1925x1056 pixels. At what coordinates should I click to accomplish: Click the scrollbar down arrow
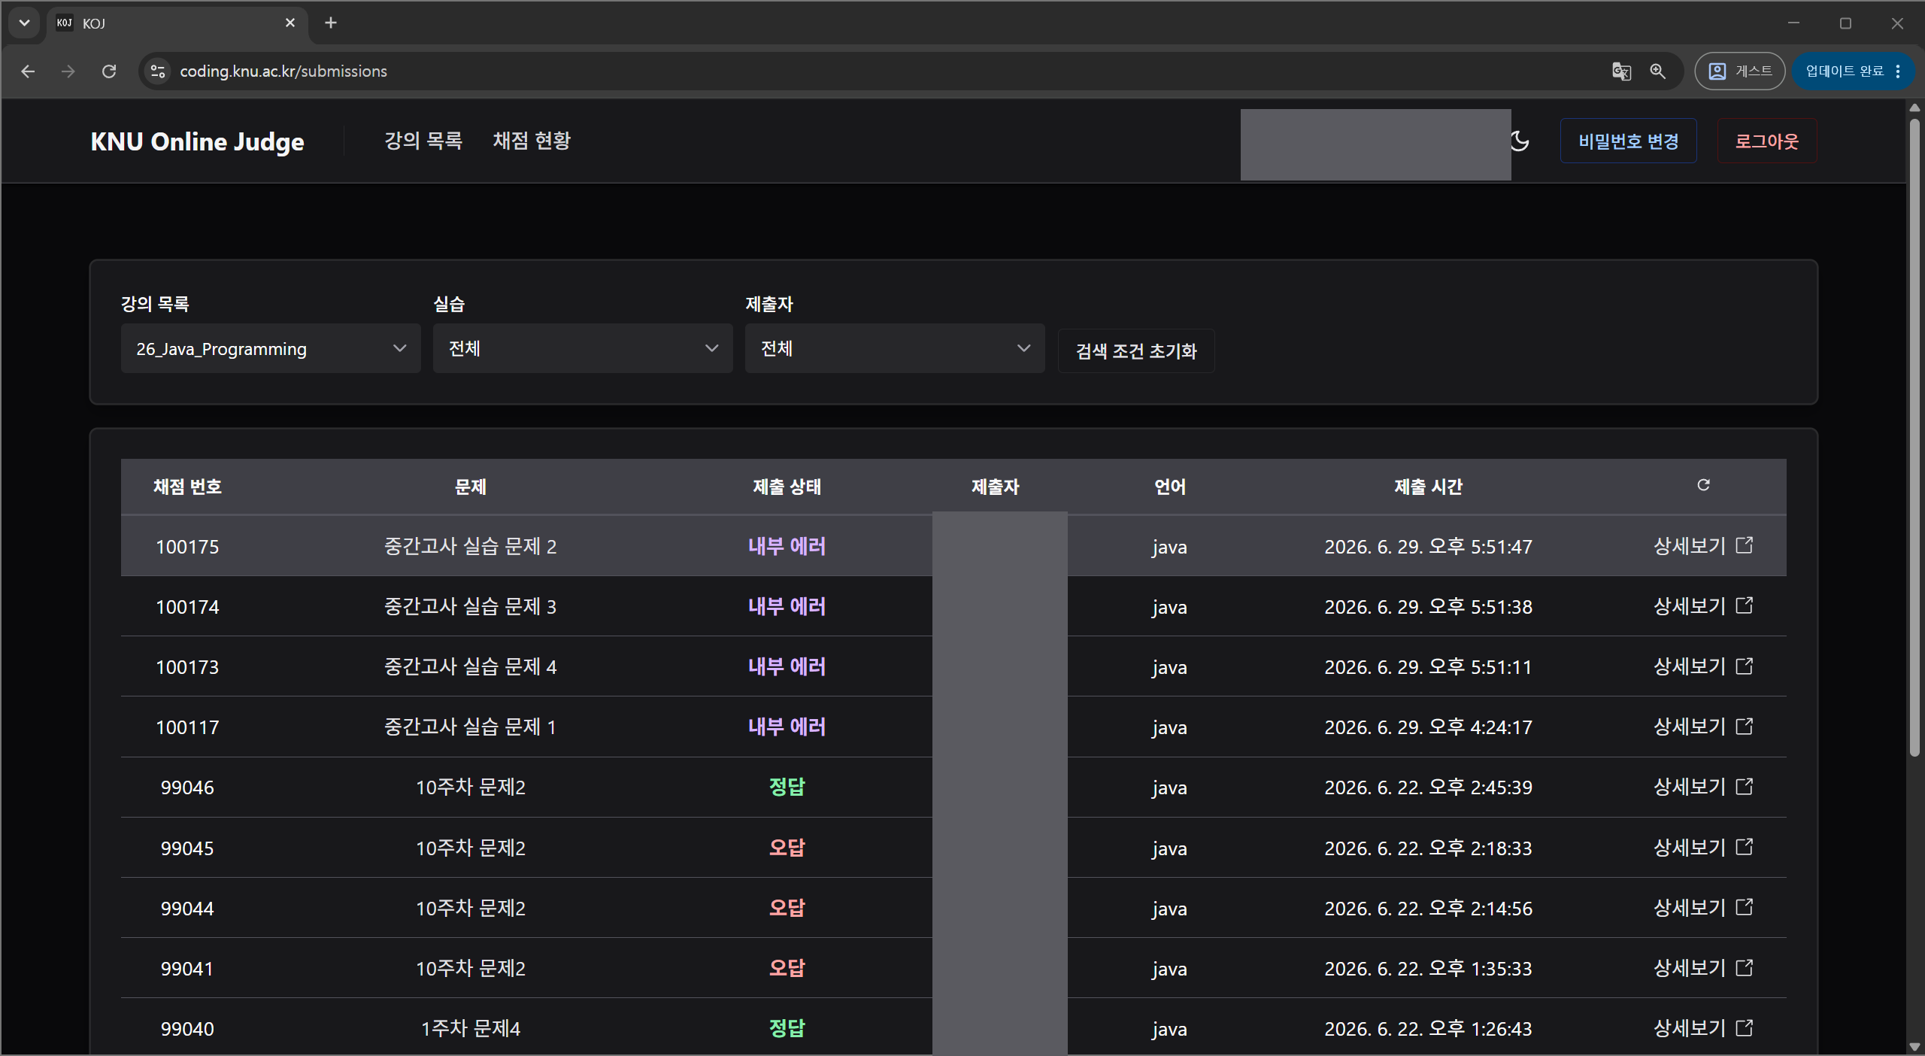[1914, 1046]
